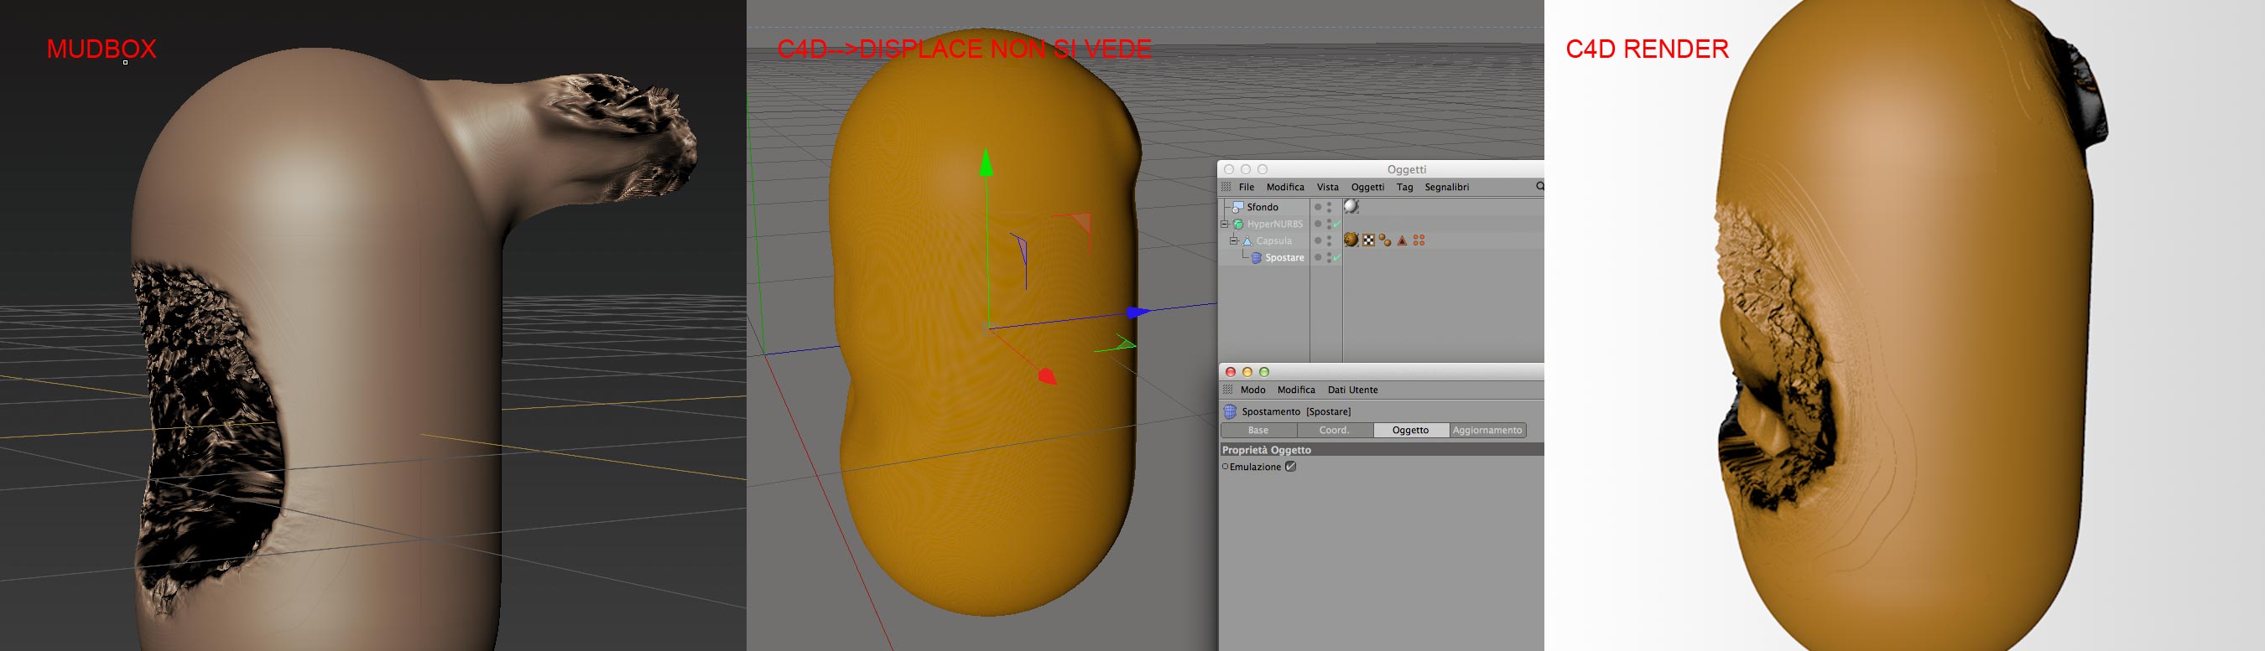The image size is (2265, 651).
Task: Click the Sfondo background object icon
Action: click(x=1237, y=207)
